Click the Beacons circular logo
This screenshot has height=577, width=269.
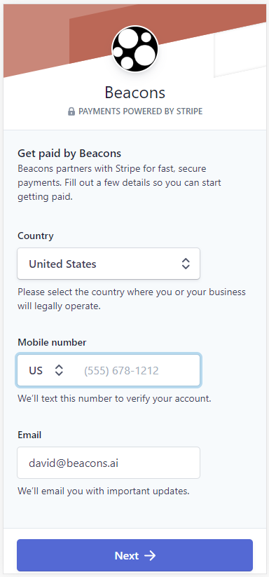click(135, 49)
